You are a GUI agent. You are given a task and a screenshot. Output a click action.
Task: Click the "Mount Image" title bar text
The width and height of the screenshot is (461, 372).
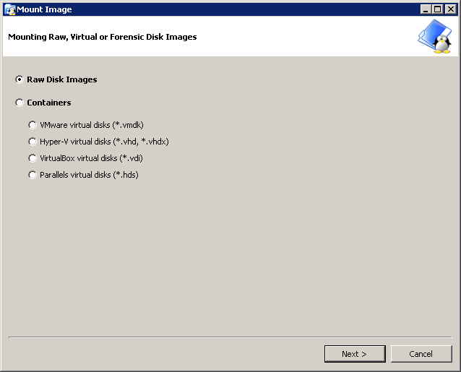pos(44,9)
